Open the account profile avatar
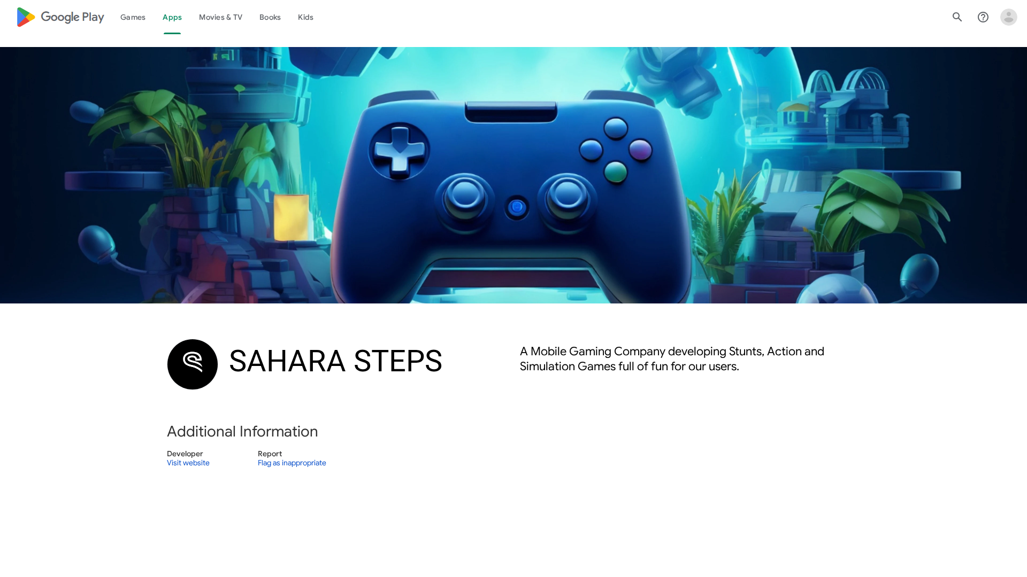1027x577 pixels. 1009,17
